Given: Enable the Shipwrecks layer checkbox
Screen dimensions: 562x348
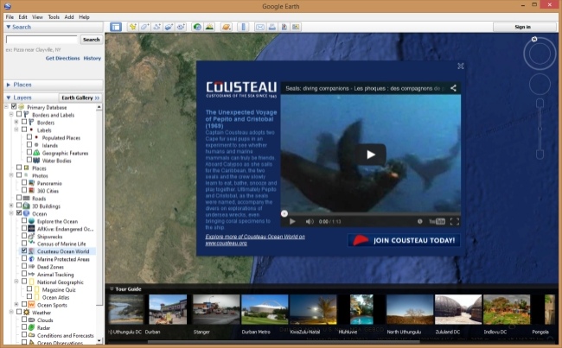Looking at the screenshot, I should coord(24,236).
